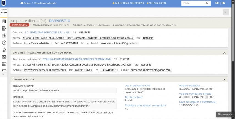Screen dimensions: 235x119
Task: Switch language to RO
Action: (x=217, y=3)
